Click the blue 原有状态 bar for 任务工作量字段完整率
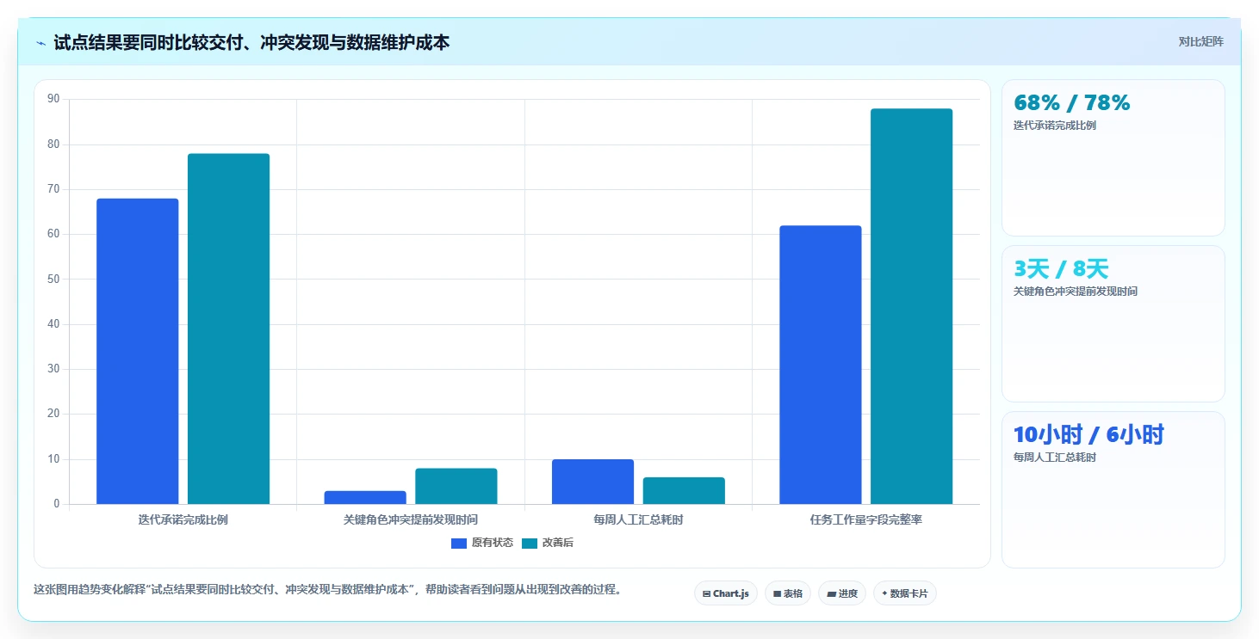This screenshot has width=1259, height=639. point(821,365)
